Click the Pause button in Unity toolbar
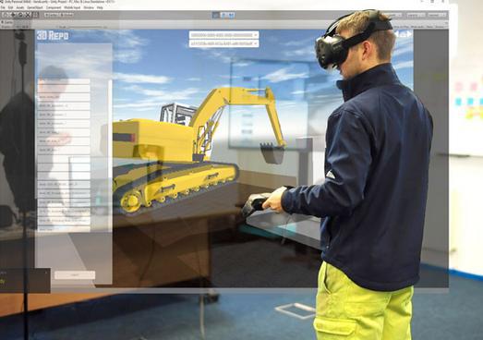 pyautogui.click(x=223, y=15)
